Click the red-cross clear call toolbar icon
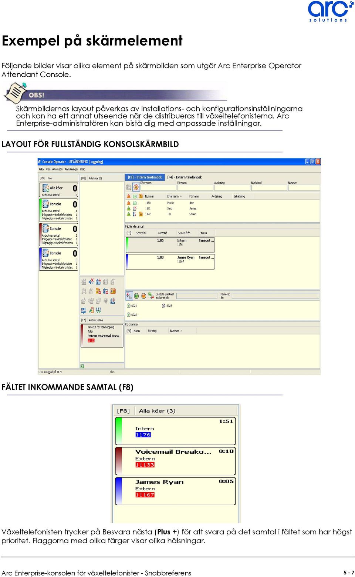355x577 pixels. point(91,281)
